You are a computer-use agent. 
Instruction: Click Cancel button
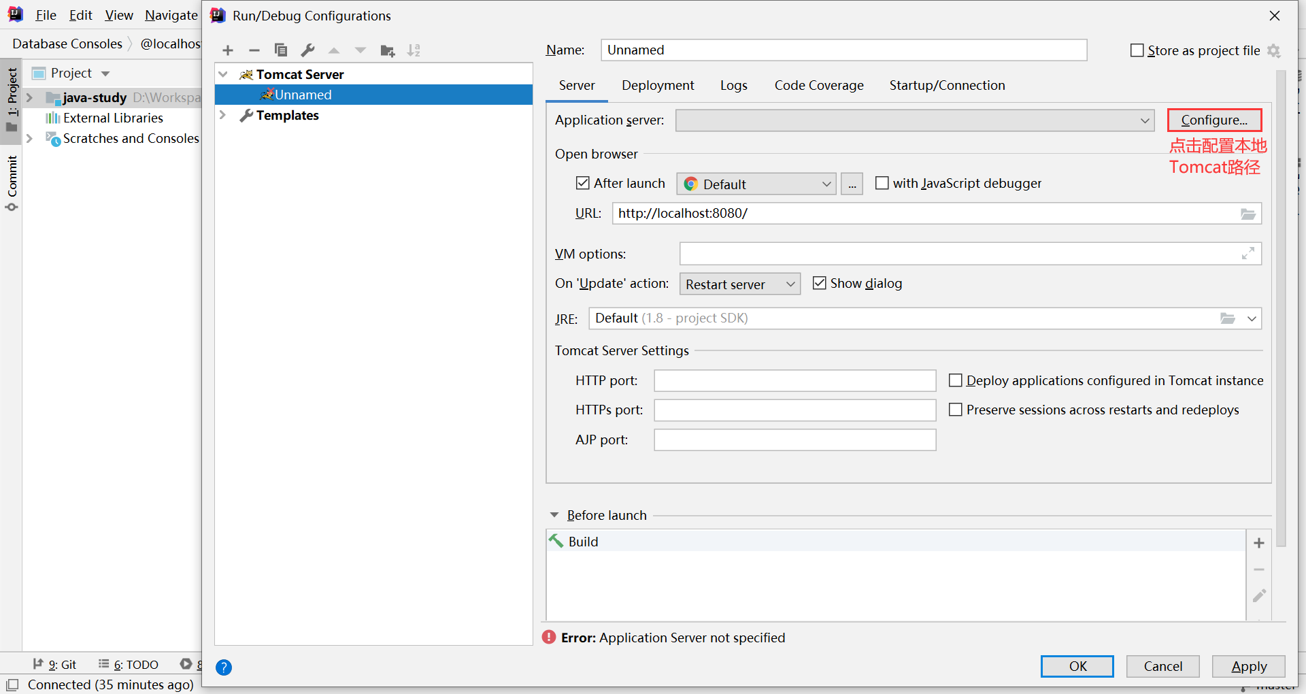pyautogui.click(x=1163, y=666)
